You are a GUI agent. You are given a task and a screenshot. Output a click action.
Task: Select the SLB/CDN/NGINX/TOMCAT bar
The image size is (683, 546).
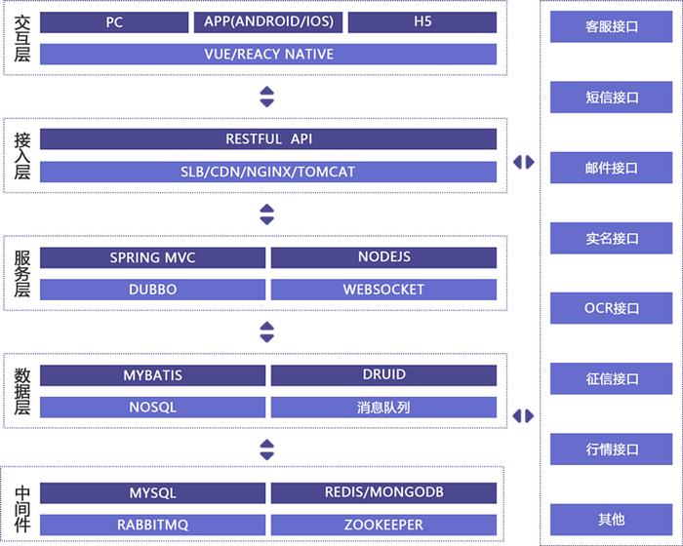(268, 172)
